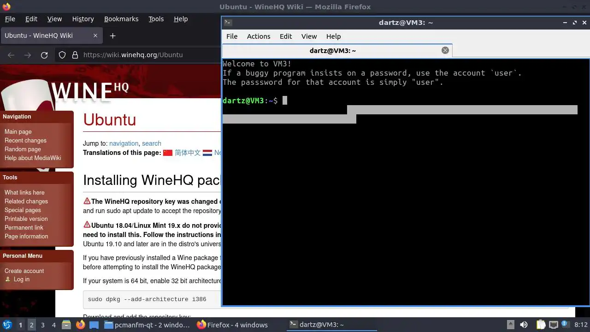This screenshot has width=590, height=332.
Task: Open the terminal Actions menu
Action: point(259,36)
